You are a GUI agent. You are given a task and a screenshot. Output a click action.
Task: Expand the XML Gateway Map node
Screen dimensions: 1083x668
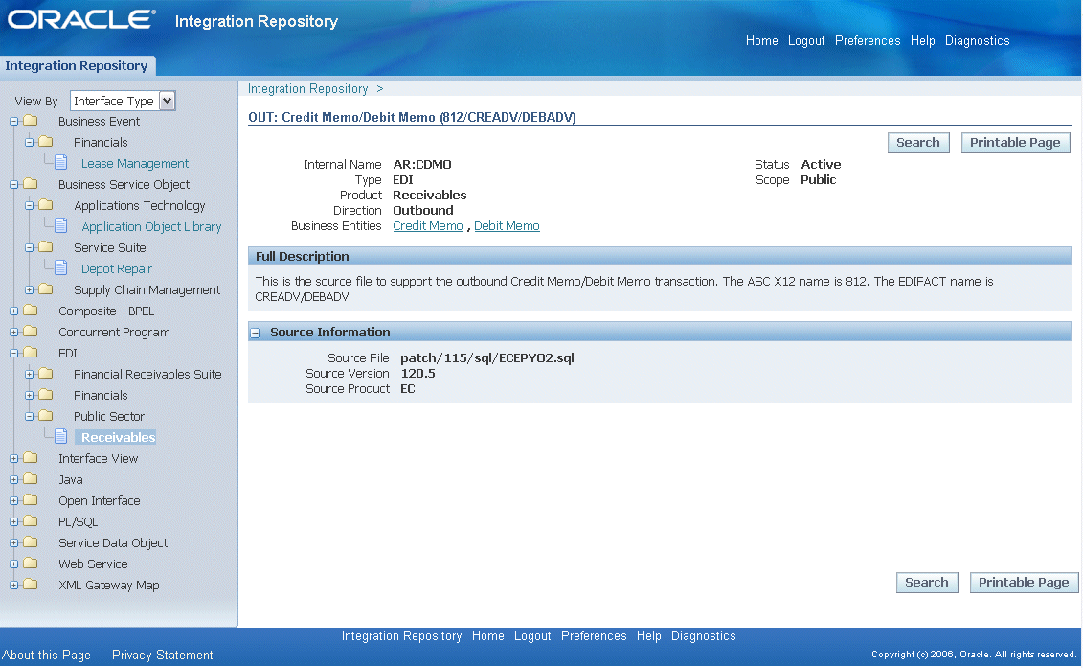point(13,585)
